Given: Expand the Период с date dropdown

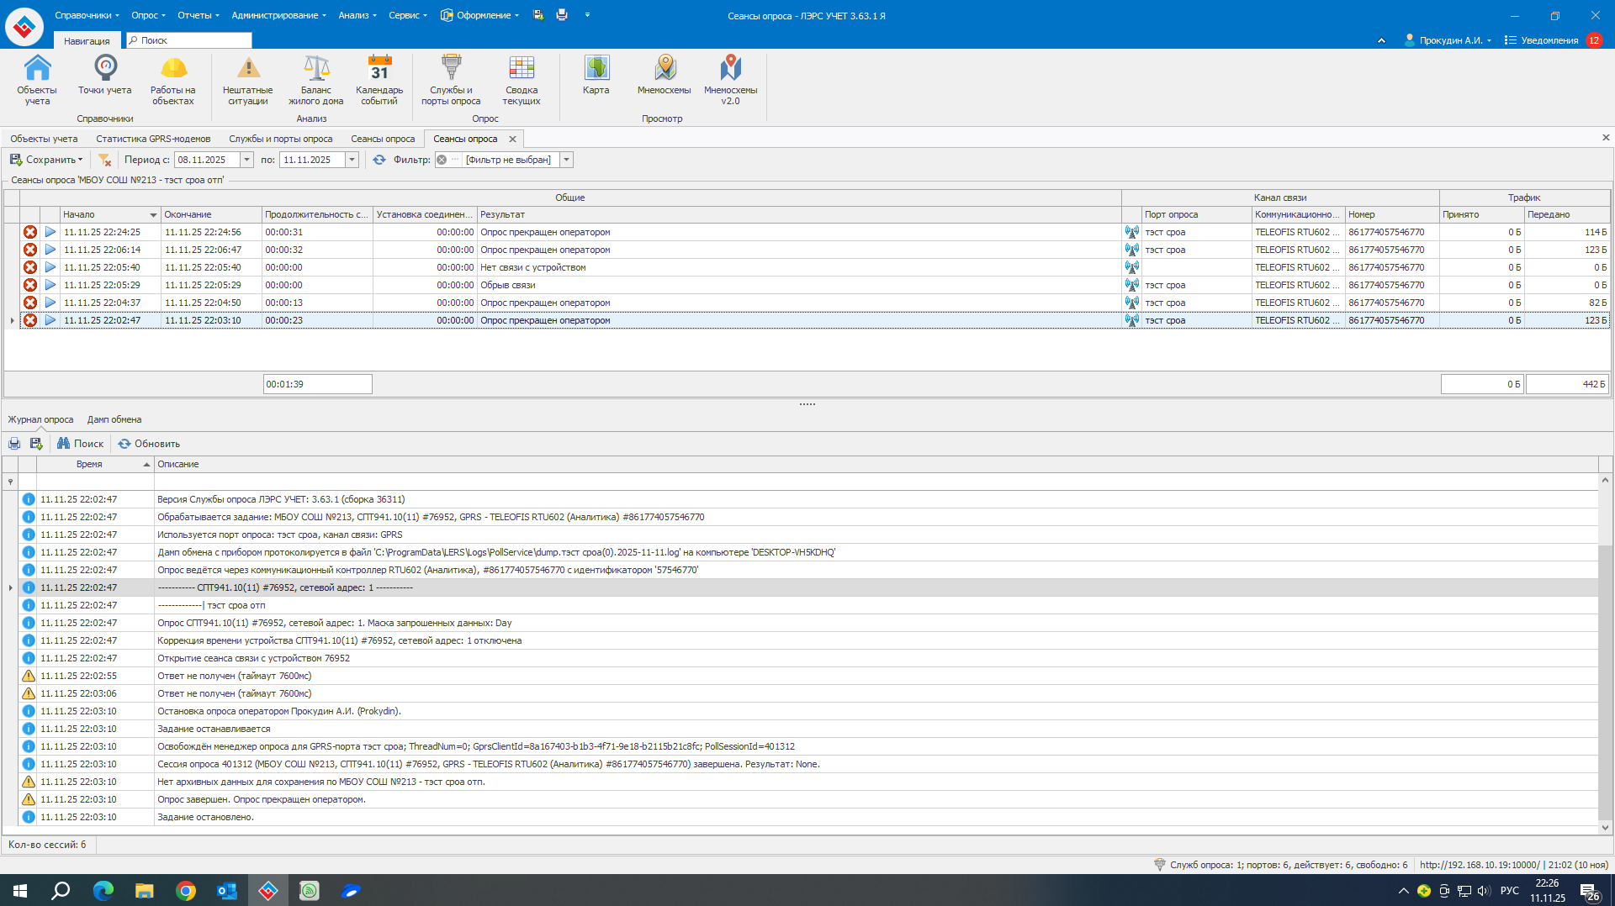Looking at the screenshot, I should click(247, 160).
